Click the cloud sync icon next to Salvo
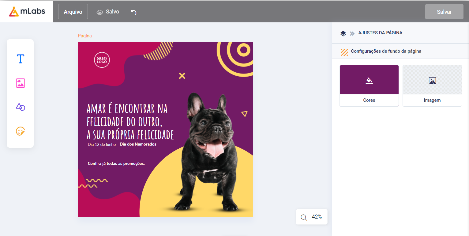 [99, 12]
